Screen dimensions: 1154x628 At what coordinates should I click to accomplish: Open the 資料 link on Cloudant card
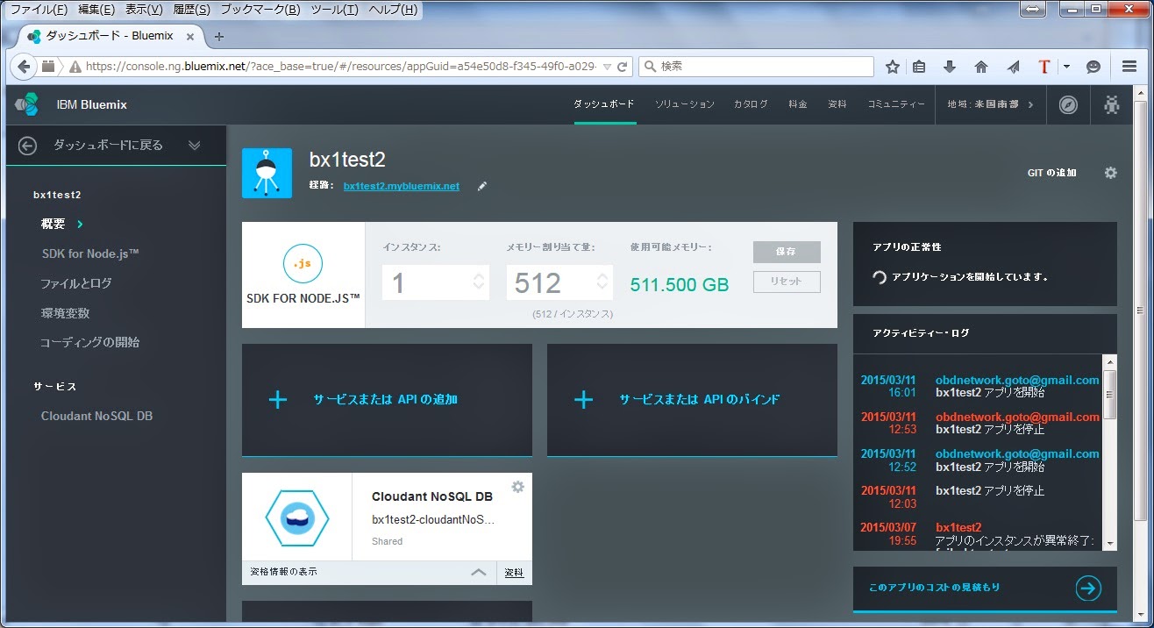pos(514,573)
